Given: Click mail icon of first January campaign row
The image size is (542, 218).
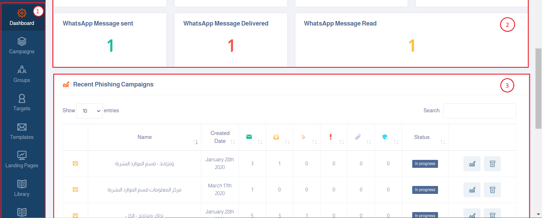Looking at the screenshot, I should (x=75, y=164).
